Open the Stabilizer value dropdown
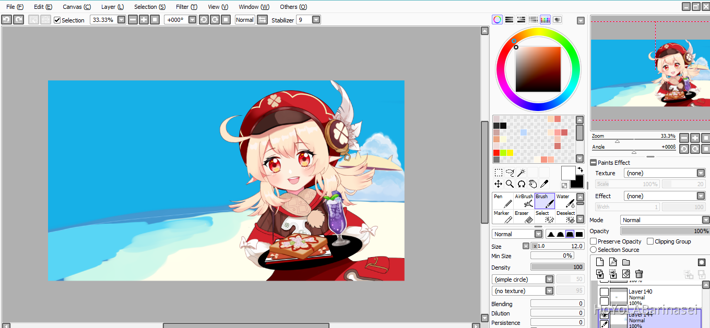710x328 pixels. 316,20
